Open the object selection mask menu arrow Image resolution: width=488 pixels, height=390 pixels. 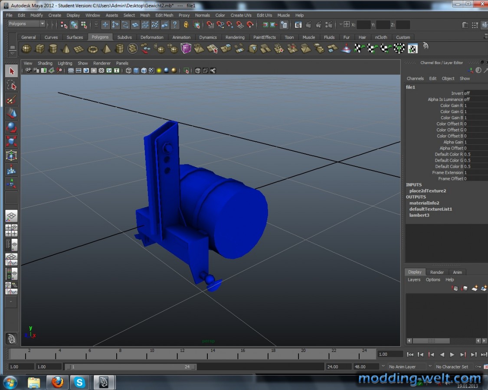(x=96, y=25)
